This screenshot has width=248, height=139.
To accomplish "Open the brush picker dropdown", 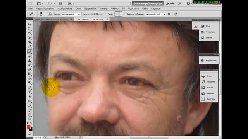I will click(45, 14).
